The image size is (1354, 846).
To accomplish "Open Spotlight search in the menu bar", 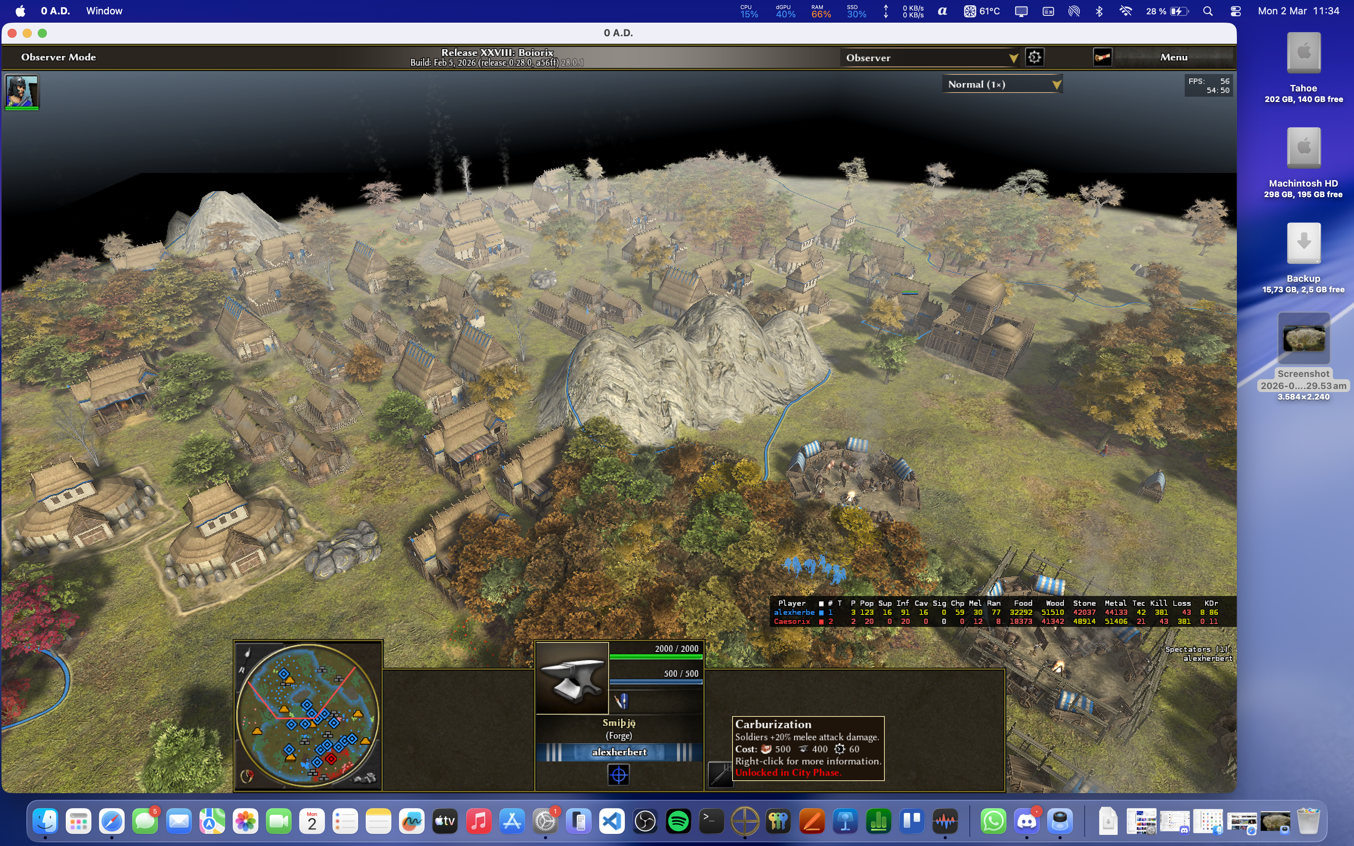I will coord(1207,11).
